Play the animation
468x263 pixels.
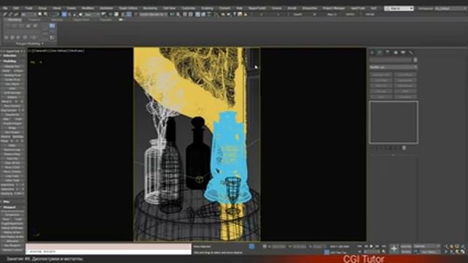(371, 247)
